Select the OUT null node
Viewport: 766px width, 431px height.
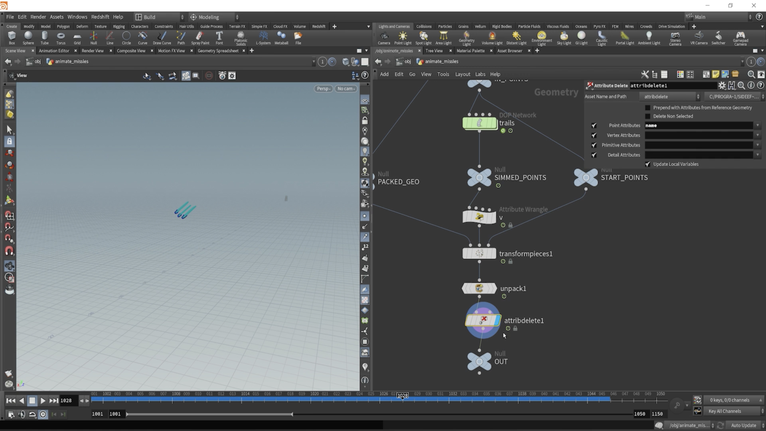tap(479, 361)
